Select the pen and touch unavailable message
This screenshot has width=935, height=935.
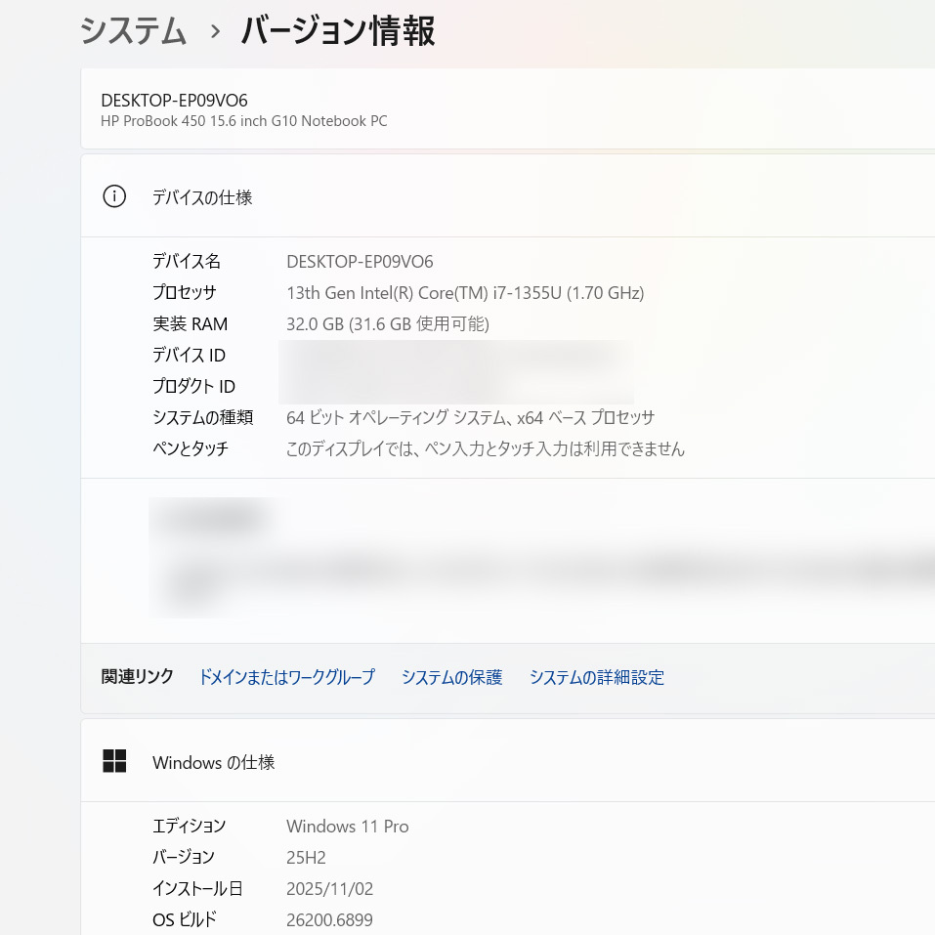click(x=486, y=448)
